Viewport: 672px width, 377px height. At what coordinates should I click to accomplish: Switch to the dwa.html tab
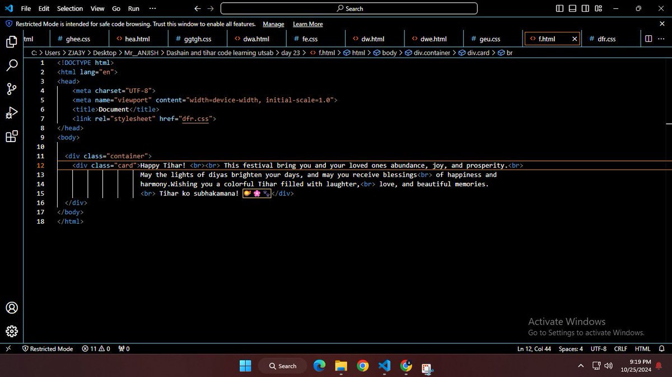point(256,39)
